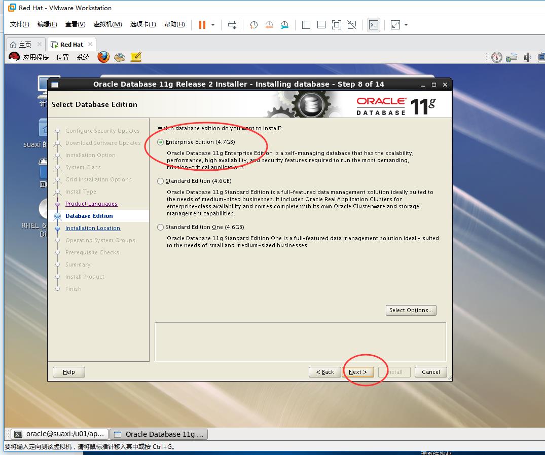The width and height of the screenshot is (545, 455).
Task: Click inside the installer message area
Action: coord(300,342)
